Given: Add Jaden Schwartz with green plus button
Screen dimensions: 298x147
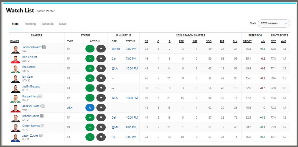Looking at the screenshot, I should pyautogui.click(x=90, y=49).
